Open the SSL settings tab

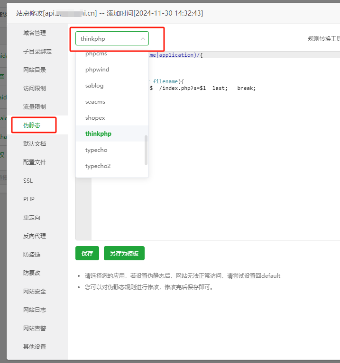pyautogui.click(x=28, y=181)
